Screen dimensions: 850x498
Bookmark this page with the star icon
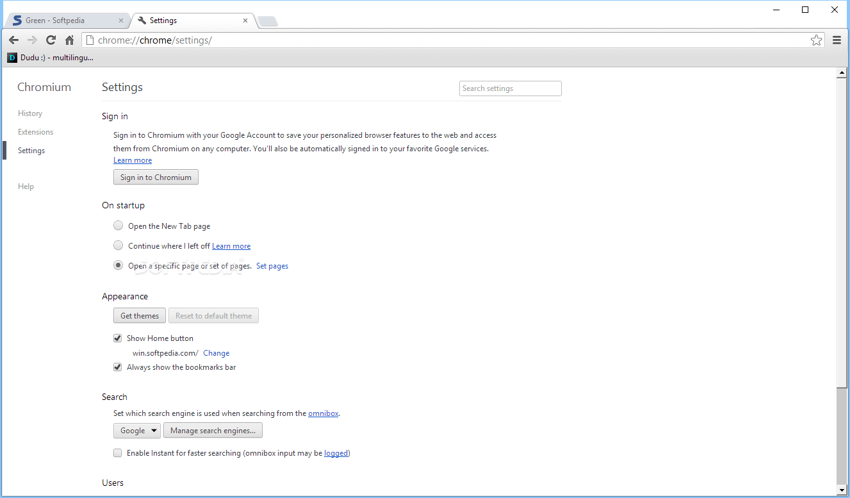click(816, 40)
